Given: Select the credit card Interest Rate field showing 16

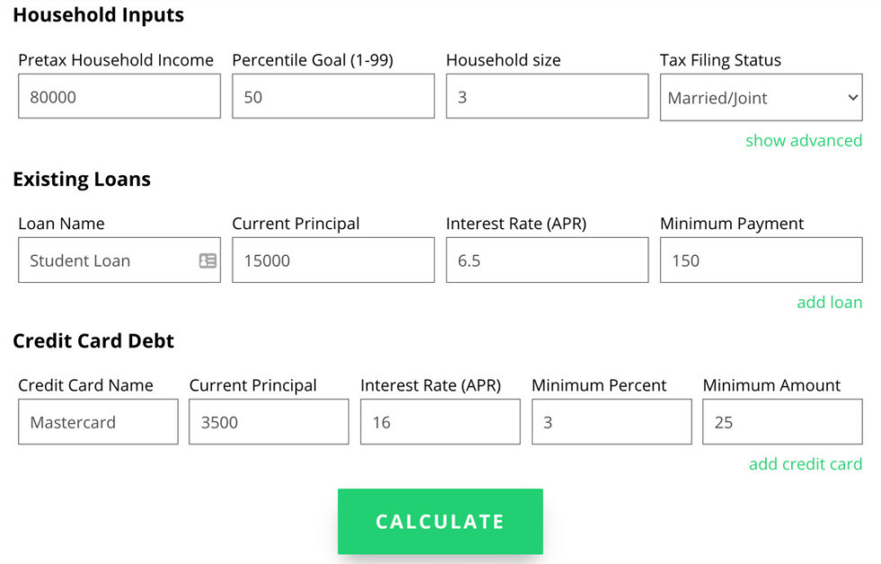Looking at the screenshot, I should pos(440,422).
